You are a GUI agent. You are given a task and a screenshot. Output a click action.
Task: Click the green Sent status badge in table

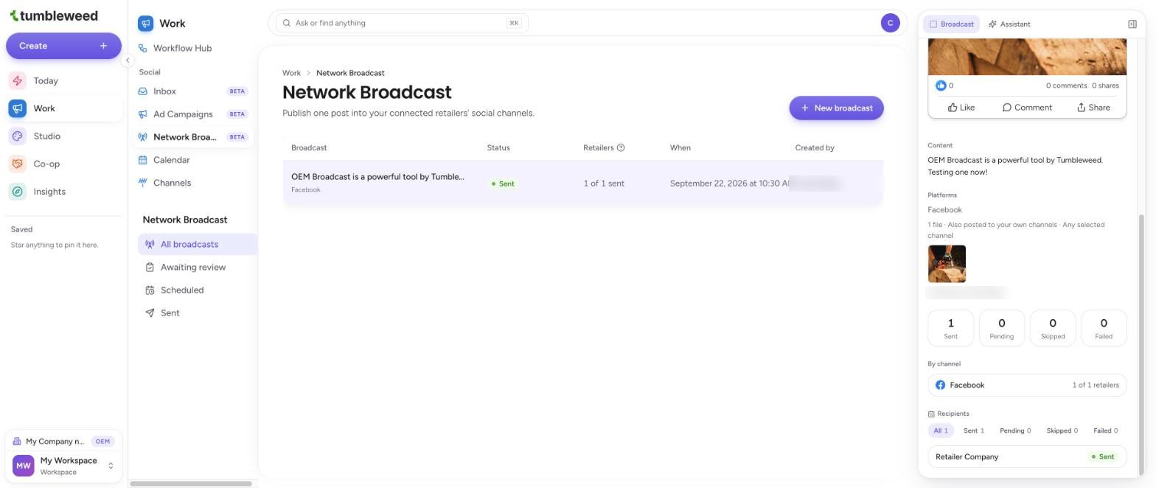[x=503, y=184]
